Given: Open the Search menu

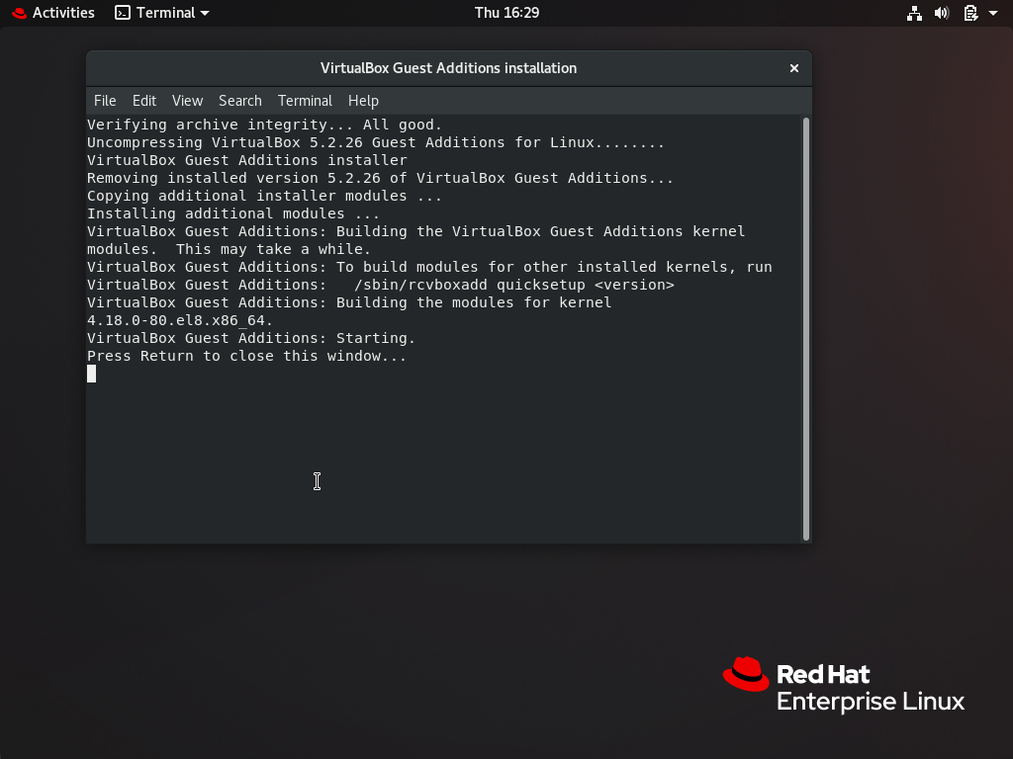Looking at the screenshot, I should 240,101.
